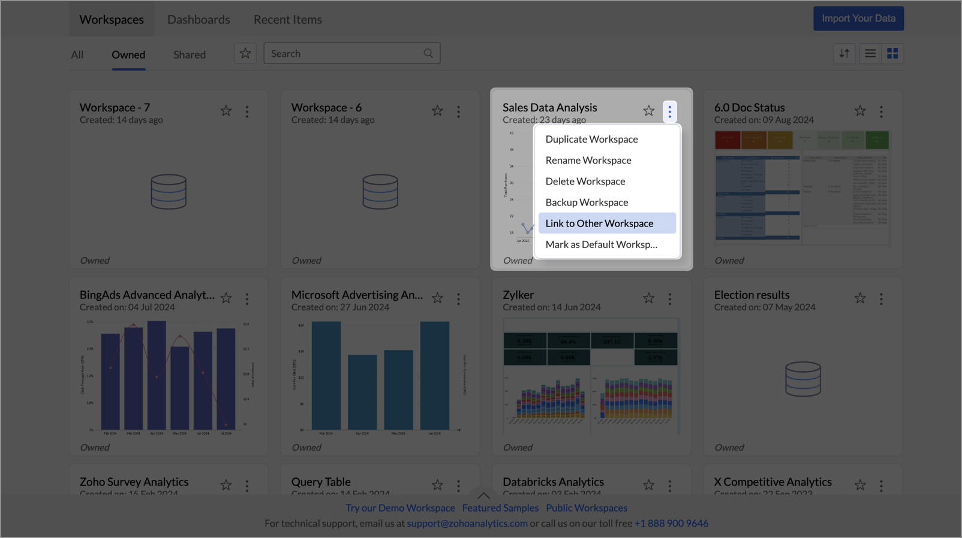Switch to the Dashboards tab

click(199, 19)
